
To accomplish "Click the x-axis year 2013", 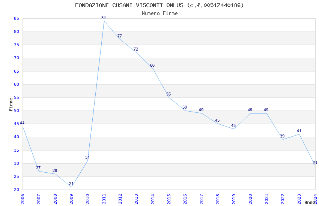I will [x=136, y=199].
